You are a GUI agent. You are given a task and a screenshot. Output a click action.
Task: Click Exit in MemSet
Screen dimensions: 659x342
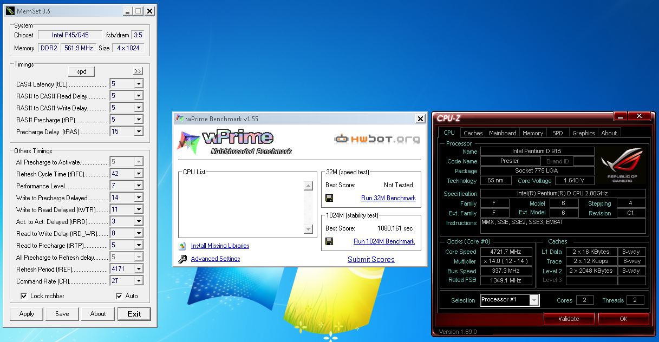134,314
